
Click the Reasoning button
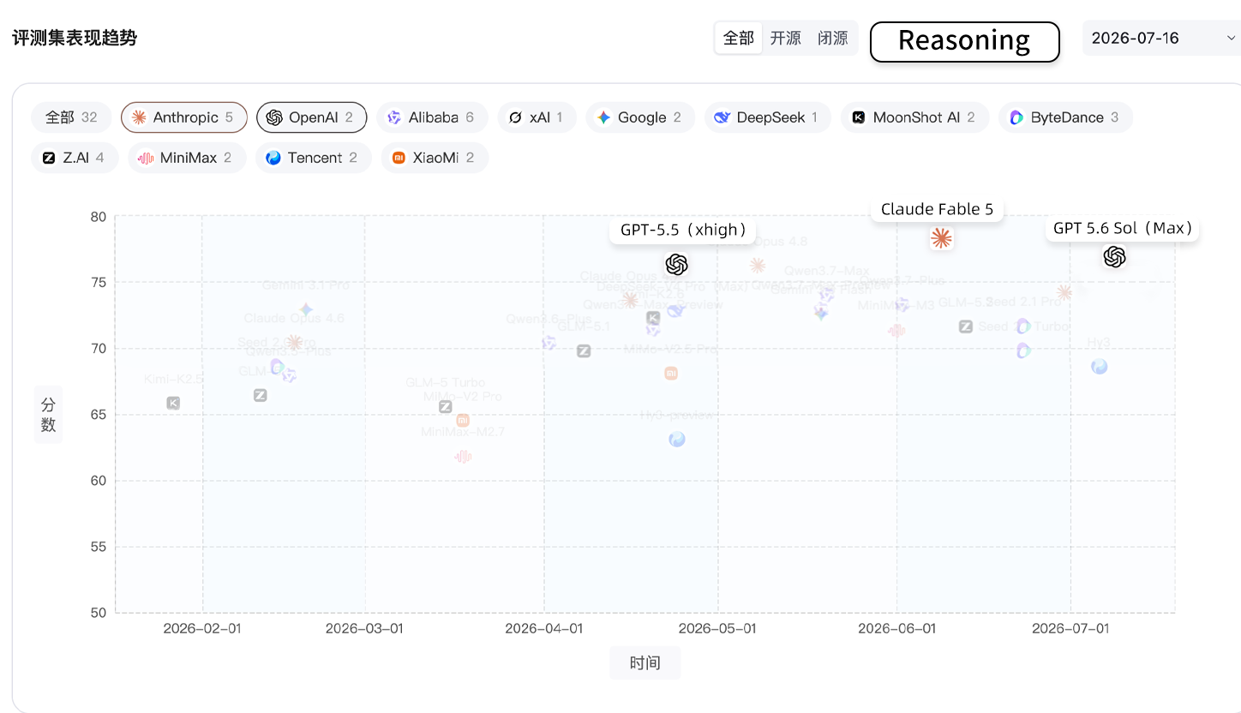click(x=965, y=41)
